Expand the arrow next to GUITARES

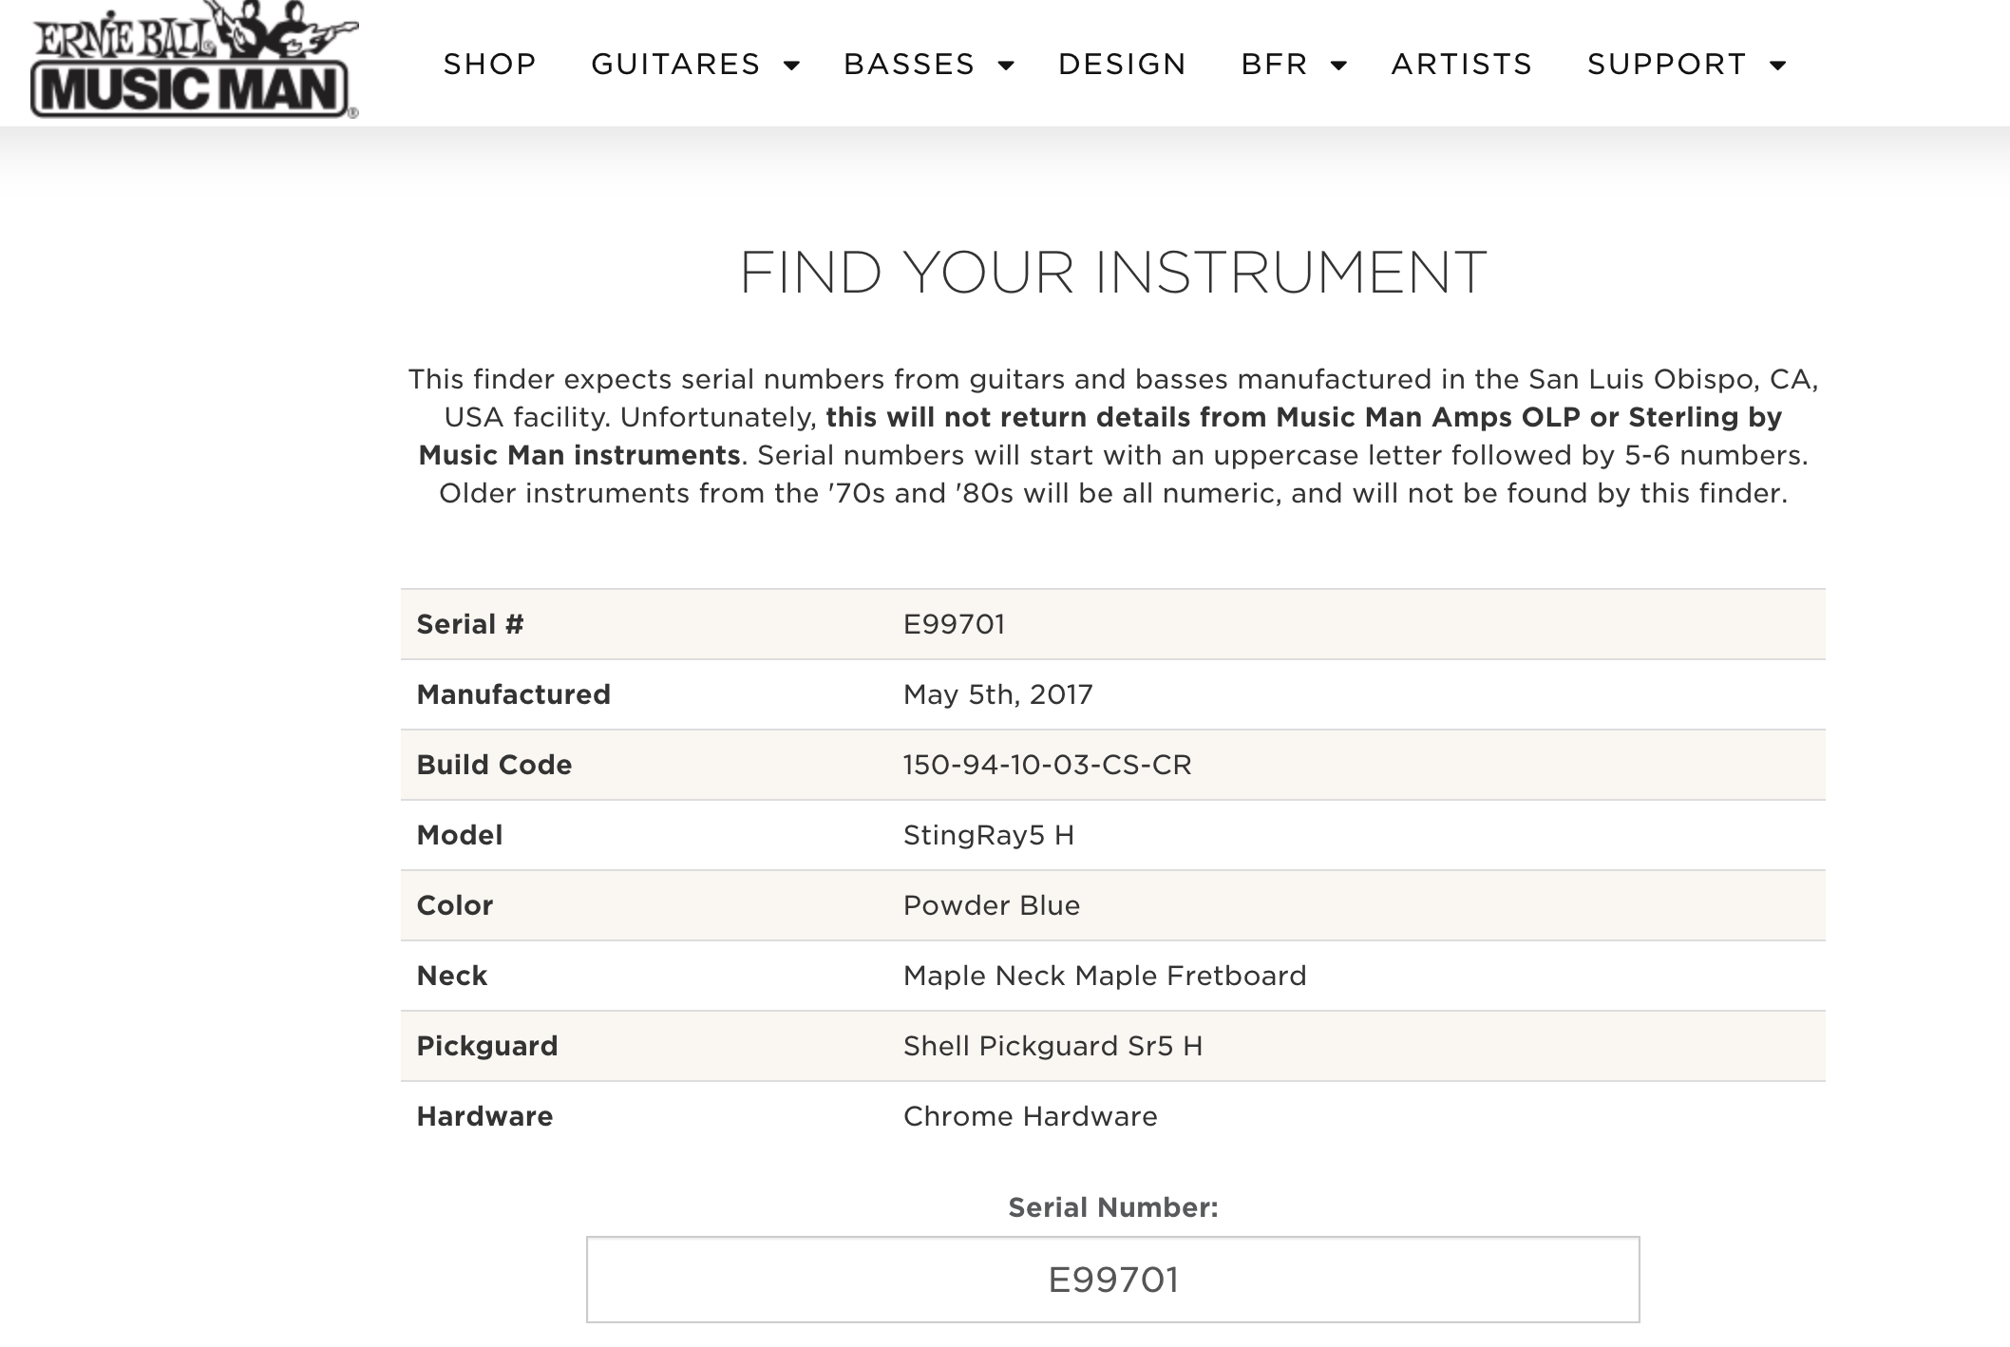791,66
